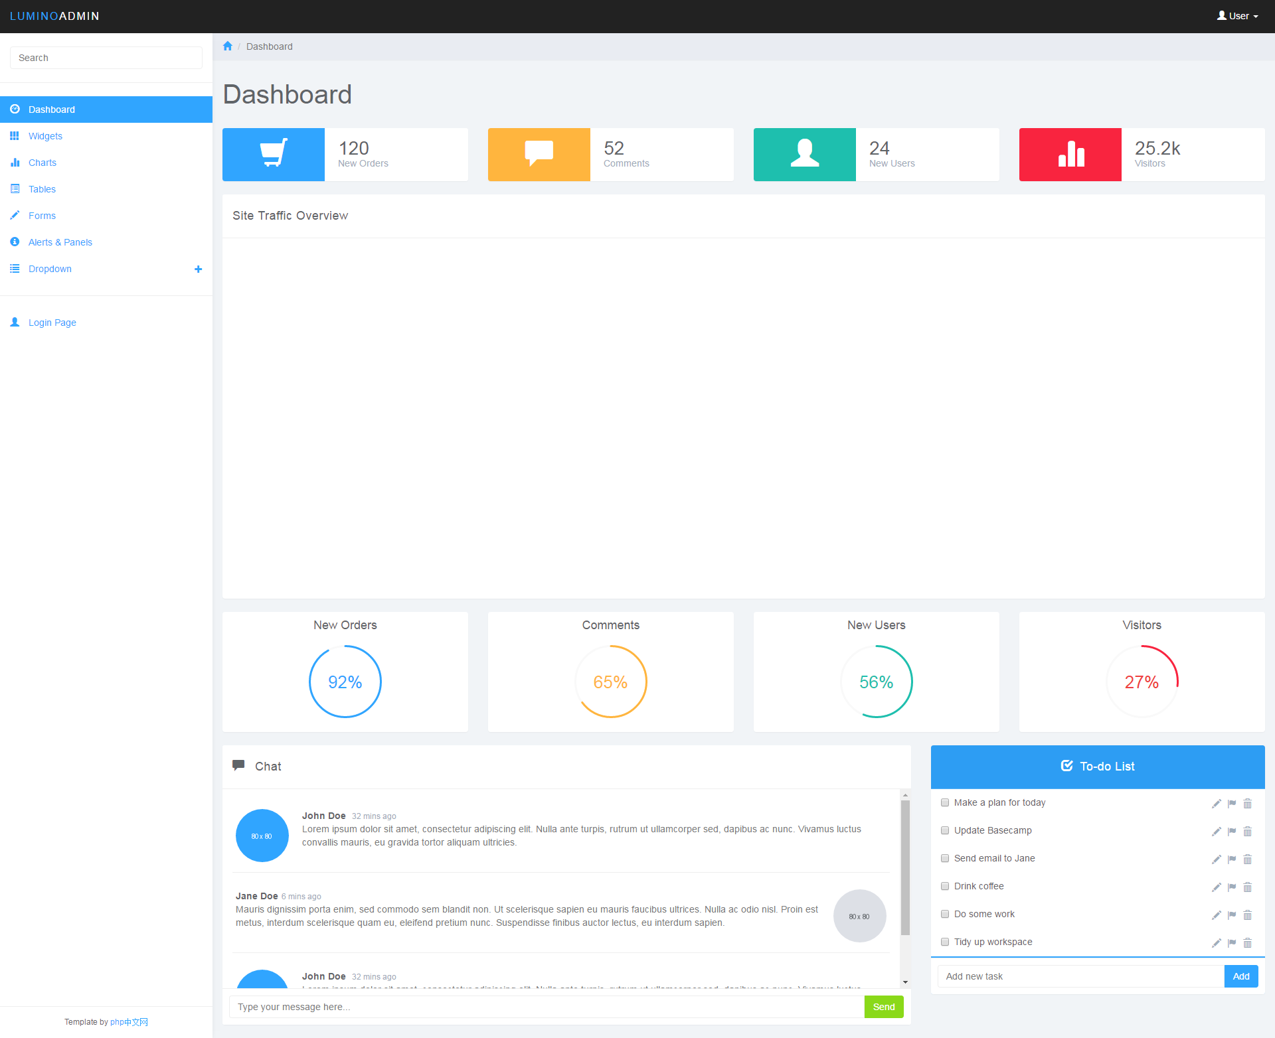
Task: Delete the 'Update Basecamp' task
Action: (x=1248, y=832)
